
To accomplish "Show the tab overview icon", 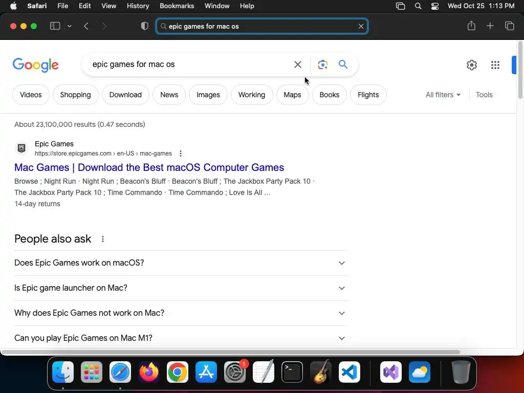I will tap(509, 26).
